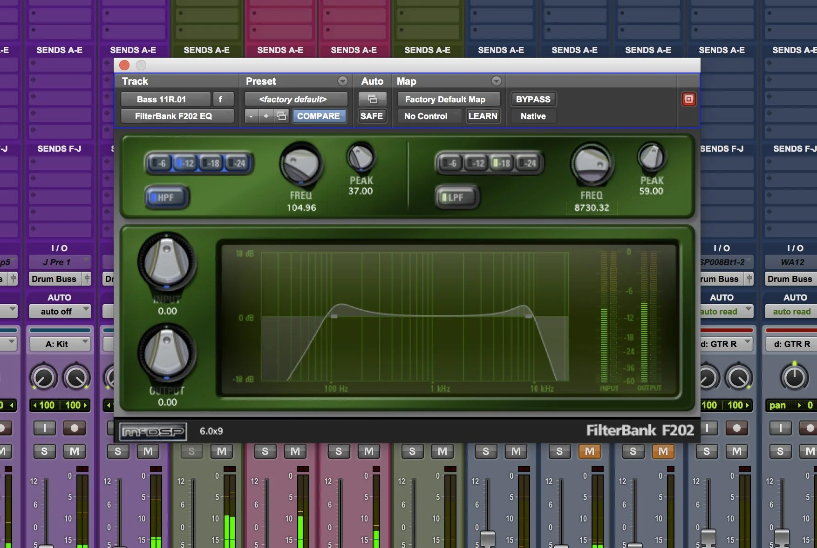Screen dimensions: 817x548
Task: Click the INPUT gain knob
Action: [167, 262]
